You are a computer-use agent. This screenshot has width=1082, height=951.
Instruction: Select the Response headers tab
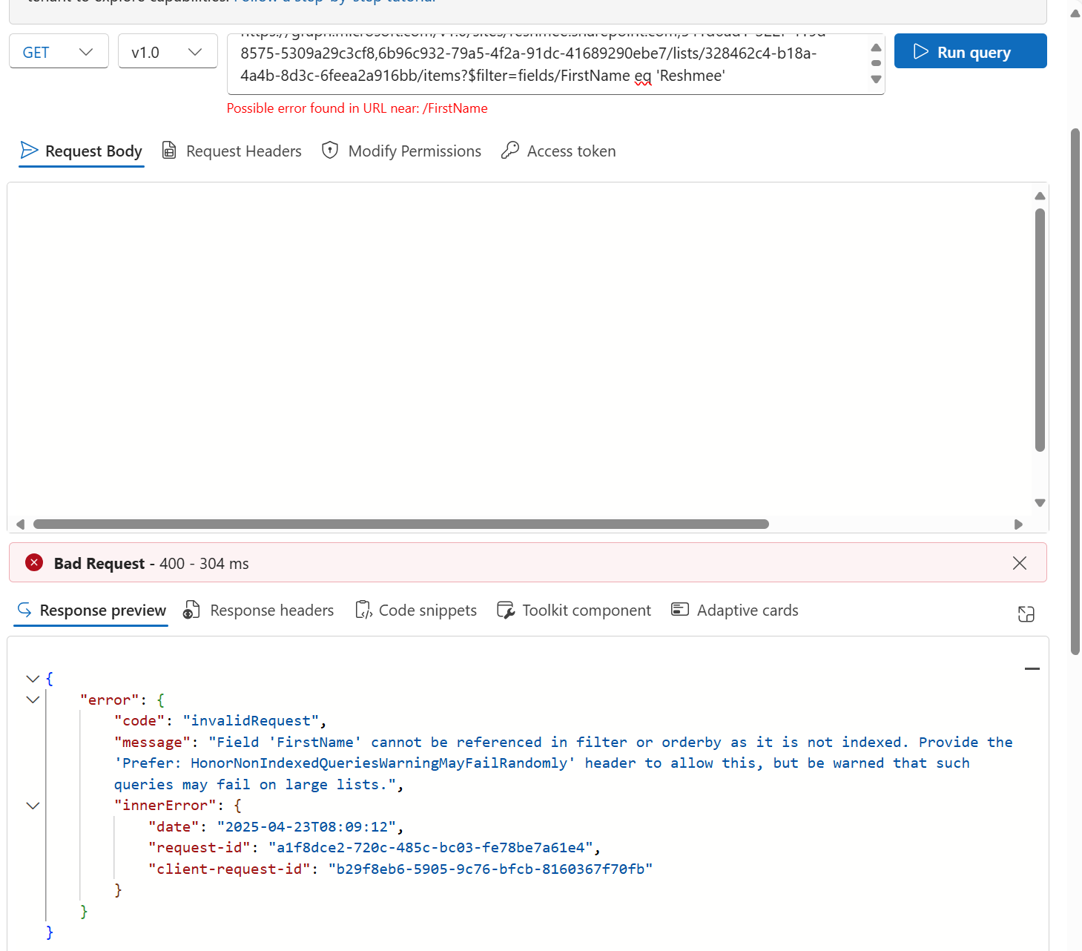[259, 611]
